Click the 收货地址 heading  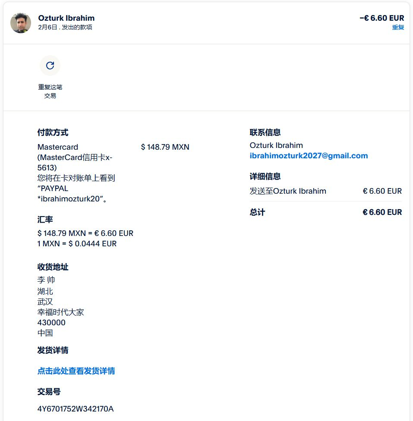[x=53, y=267]
